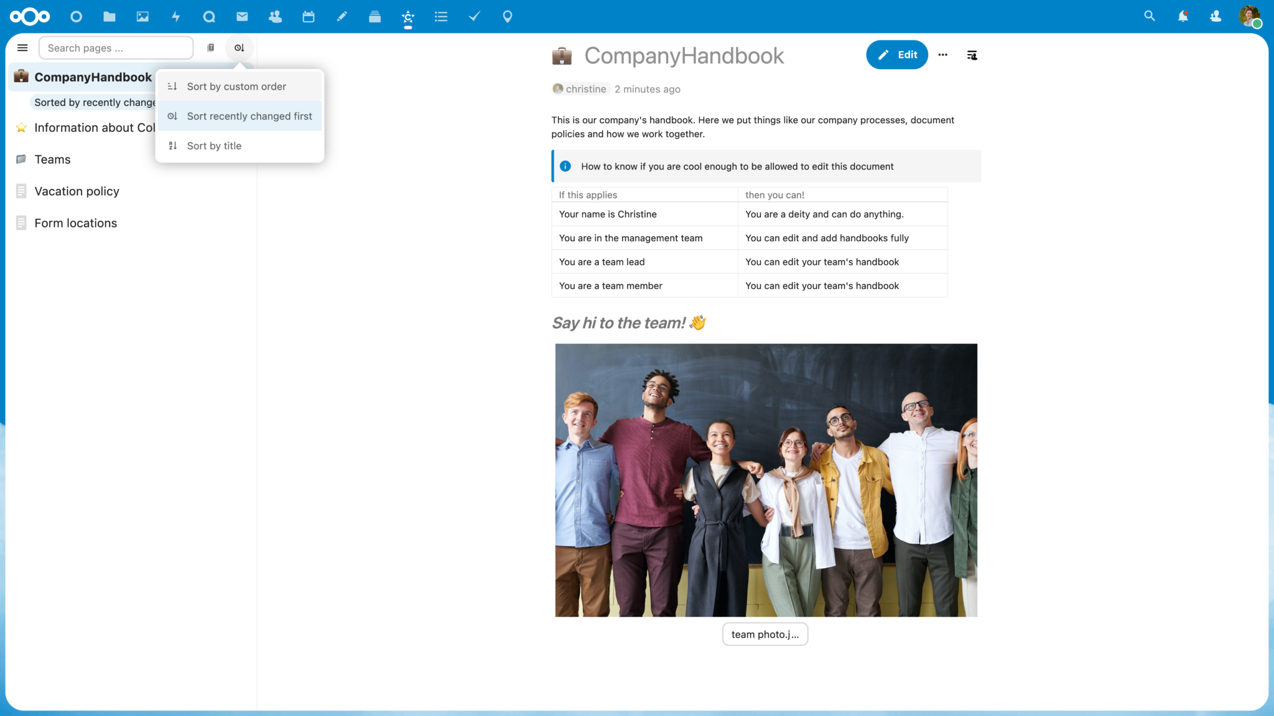Screen dimensions: 1274x716
Task: Select Sort by title from the menu
Action: pos(214,145)
